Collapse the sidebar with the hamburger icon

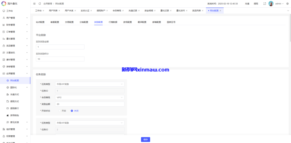34,4
